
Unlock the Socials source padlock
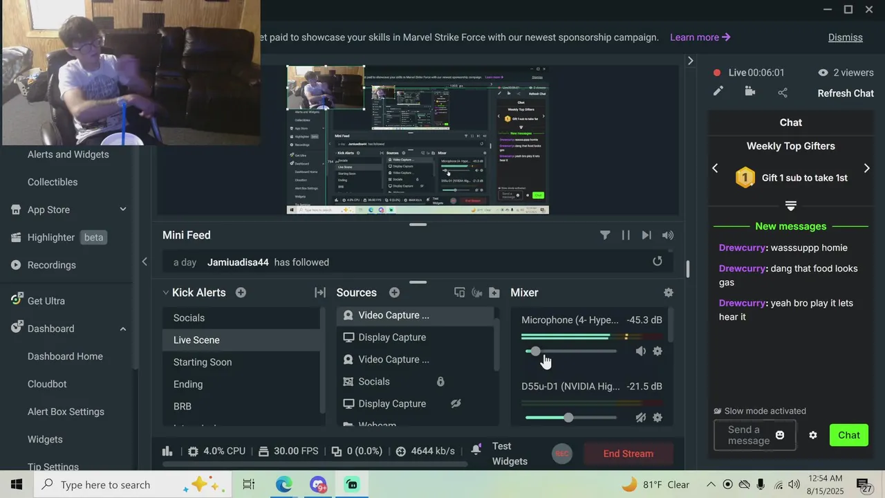(440, 381)
